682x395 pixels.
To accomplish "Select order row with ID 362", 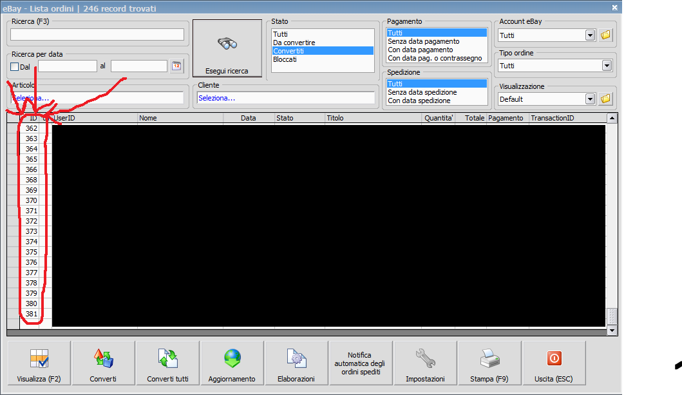I will tap(32, 128).
